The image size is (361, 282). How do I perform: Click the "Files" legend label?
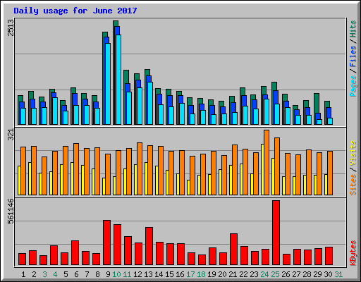click(x=353, y=56)
